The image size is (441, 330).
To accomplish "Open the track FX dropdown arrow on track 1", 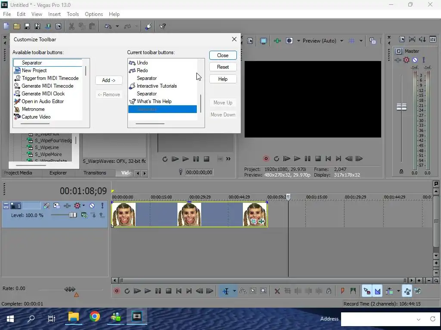I will pos(84,206).
